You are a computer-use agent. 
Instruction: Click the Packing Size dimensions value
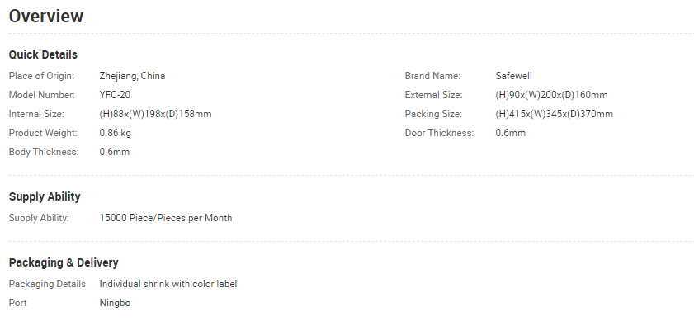click(555, 114)
